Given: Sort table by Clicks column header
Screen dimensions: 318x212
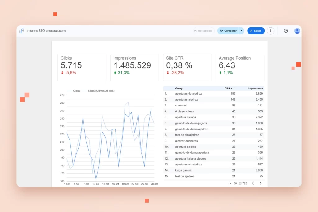Looking at the screenshot, I should pos(229,88).
